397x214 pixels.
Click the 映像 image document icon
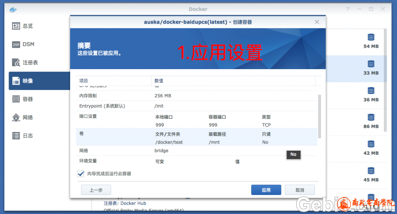tap(16, 81)
